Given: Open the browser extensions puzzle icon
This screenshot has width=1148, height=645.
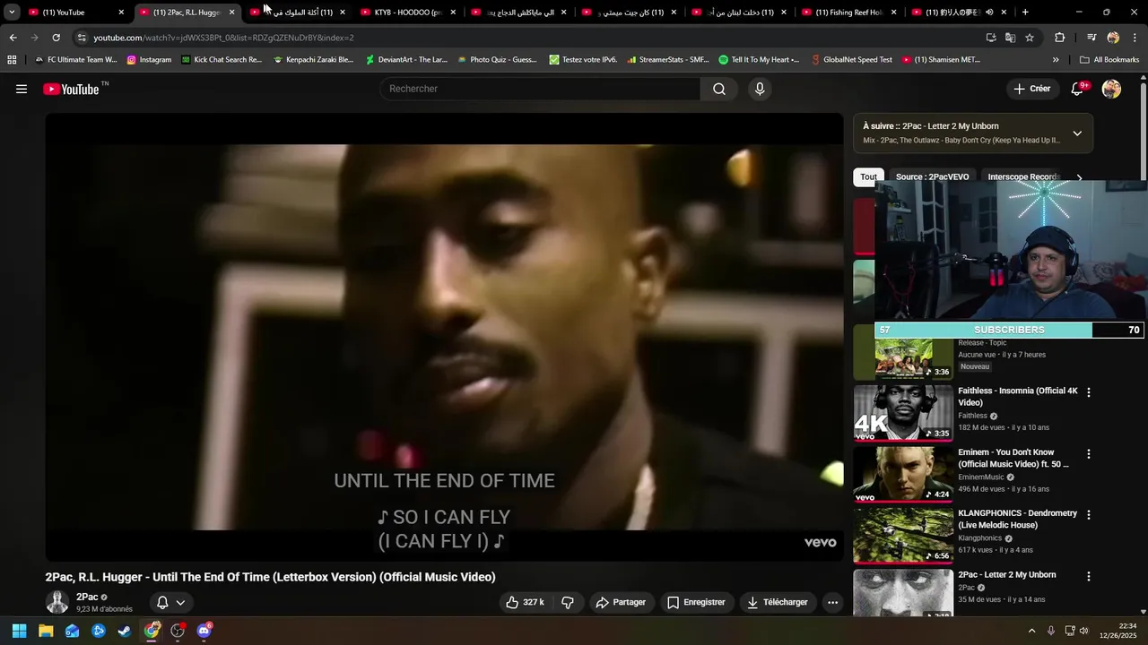Looking at the screenshot, I should tap(1059, 38).
